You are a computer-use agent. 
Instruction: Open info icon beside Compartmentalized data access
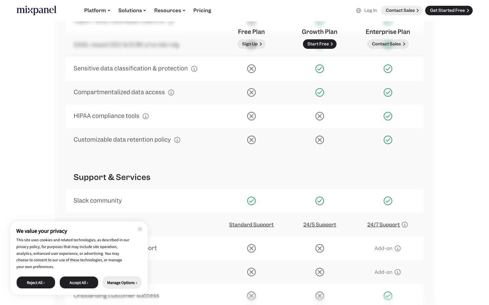click(171, 93)
